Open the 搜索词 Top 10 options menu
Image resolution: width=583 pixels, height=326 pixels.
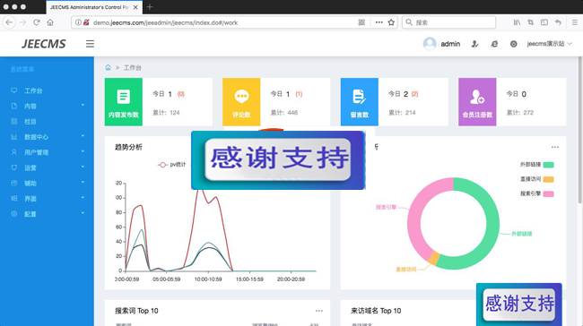click(319, 311)
